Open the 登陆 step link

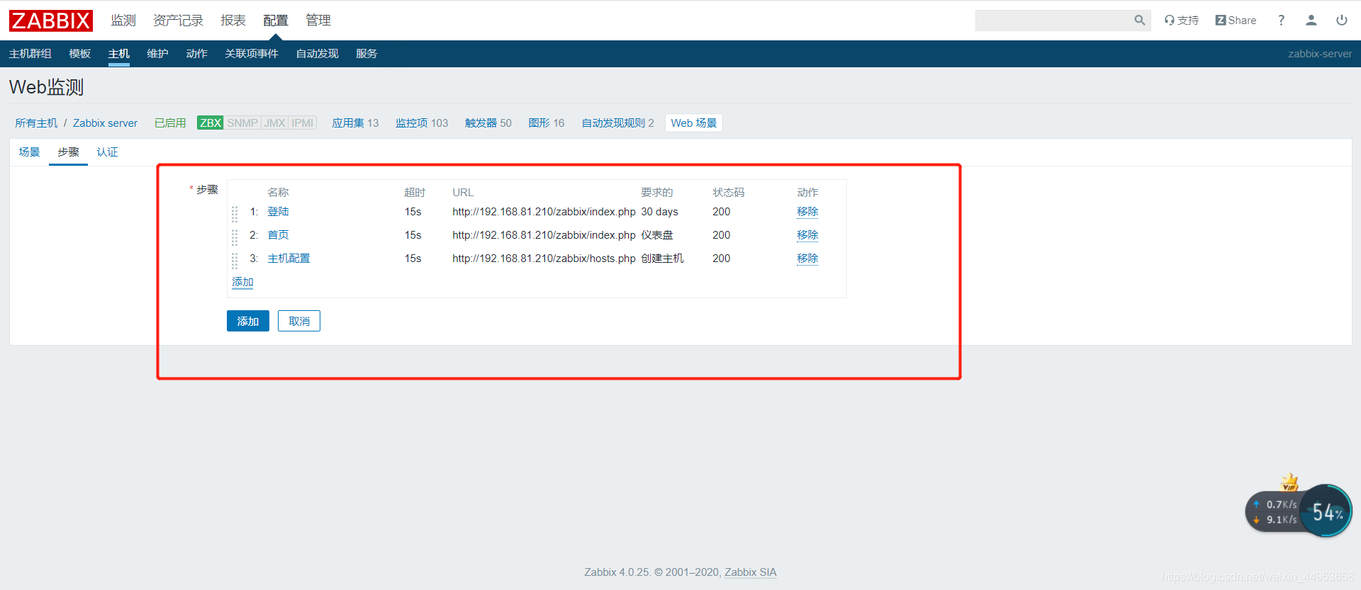pos(278,212)
